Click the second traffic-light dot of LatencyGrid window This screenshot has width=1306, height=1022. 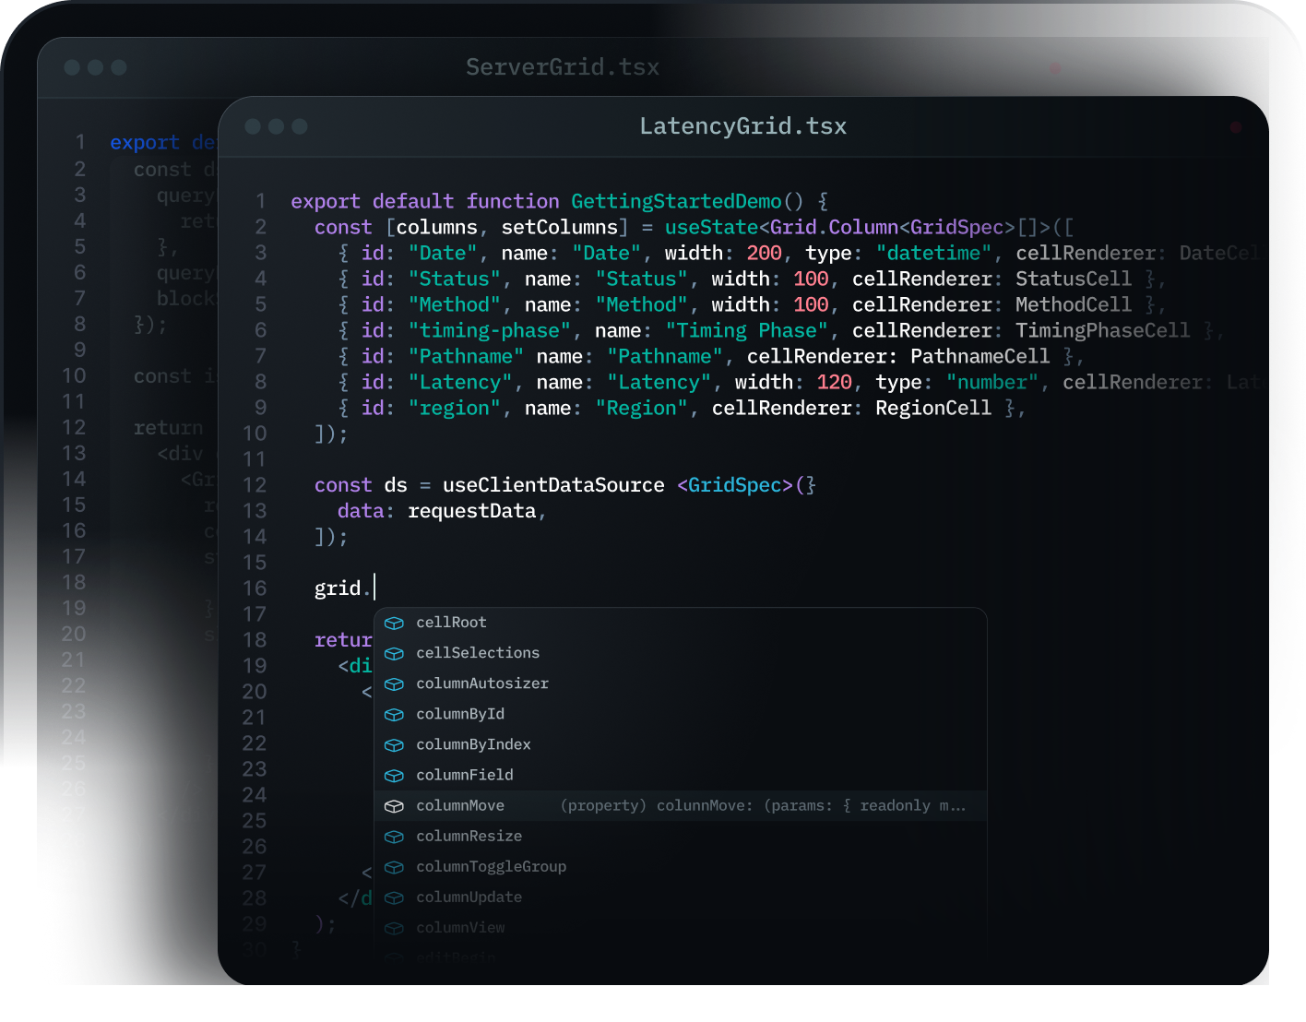276,126
